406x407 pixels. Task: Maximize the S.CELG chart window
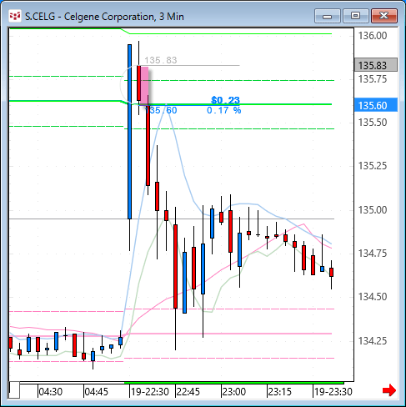[355, 16]
